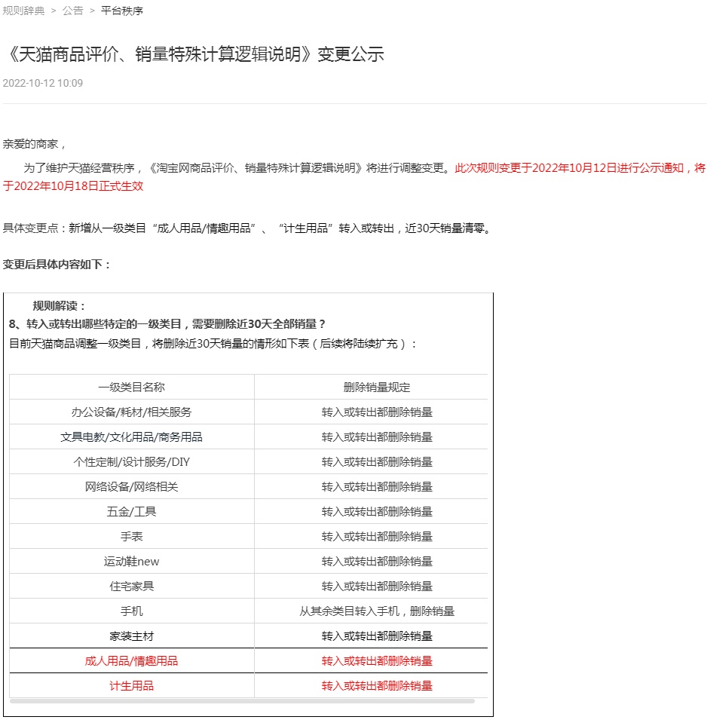This screenshot has height=726, width=707.
Task: Click the 规则解读 heading
Action: click(60, 306)
